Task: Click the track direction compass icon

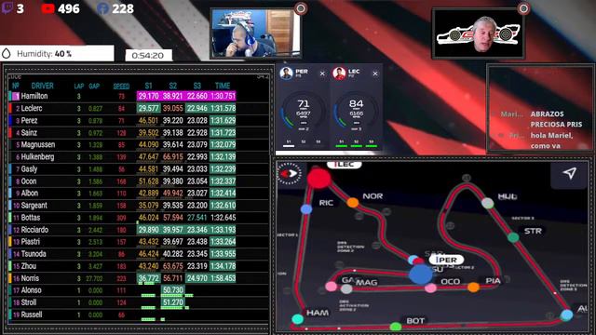Action: pyautogui.click(x=290, y=174)
